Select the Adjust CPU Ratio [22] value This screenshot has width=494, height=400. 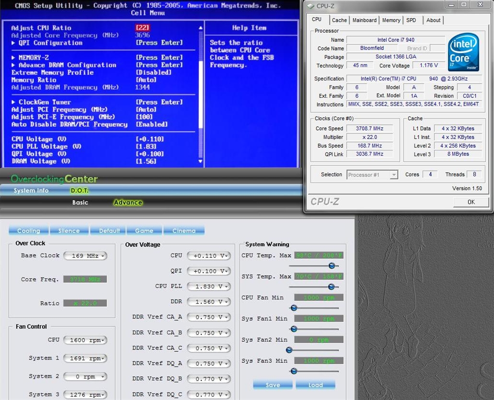(x=142, y=27)
